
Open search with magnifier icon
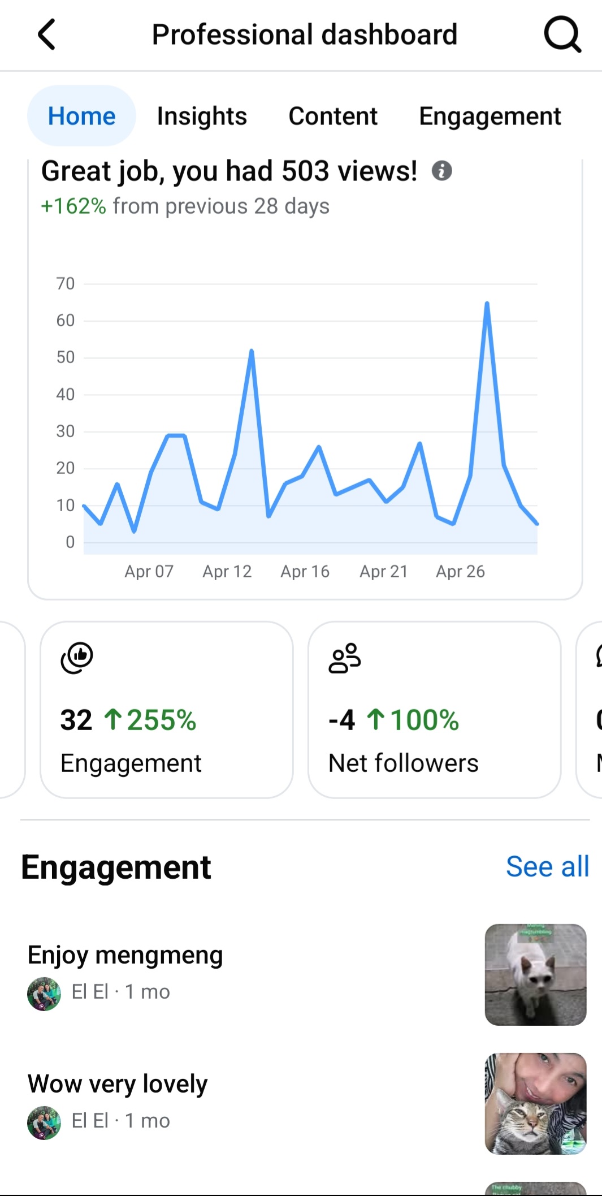tap(562, 34)
